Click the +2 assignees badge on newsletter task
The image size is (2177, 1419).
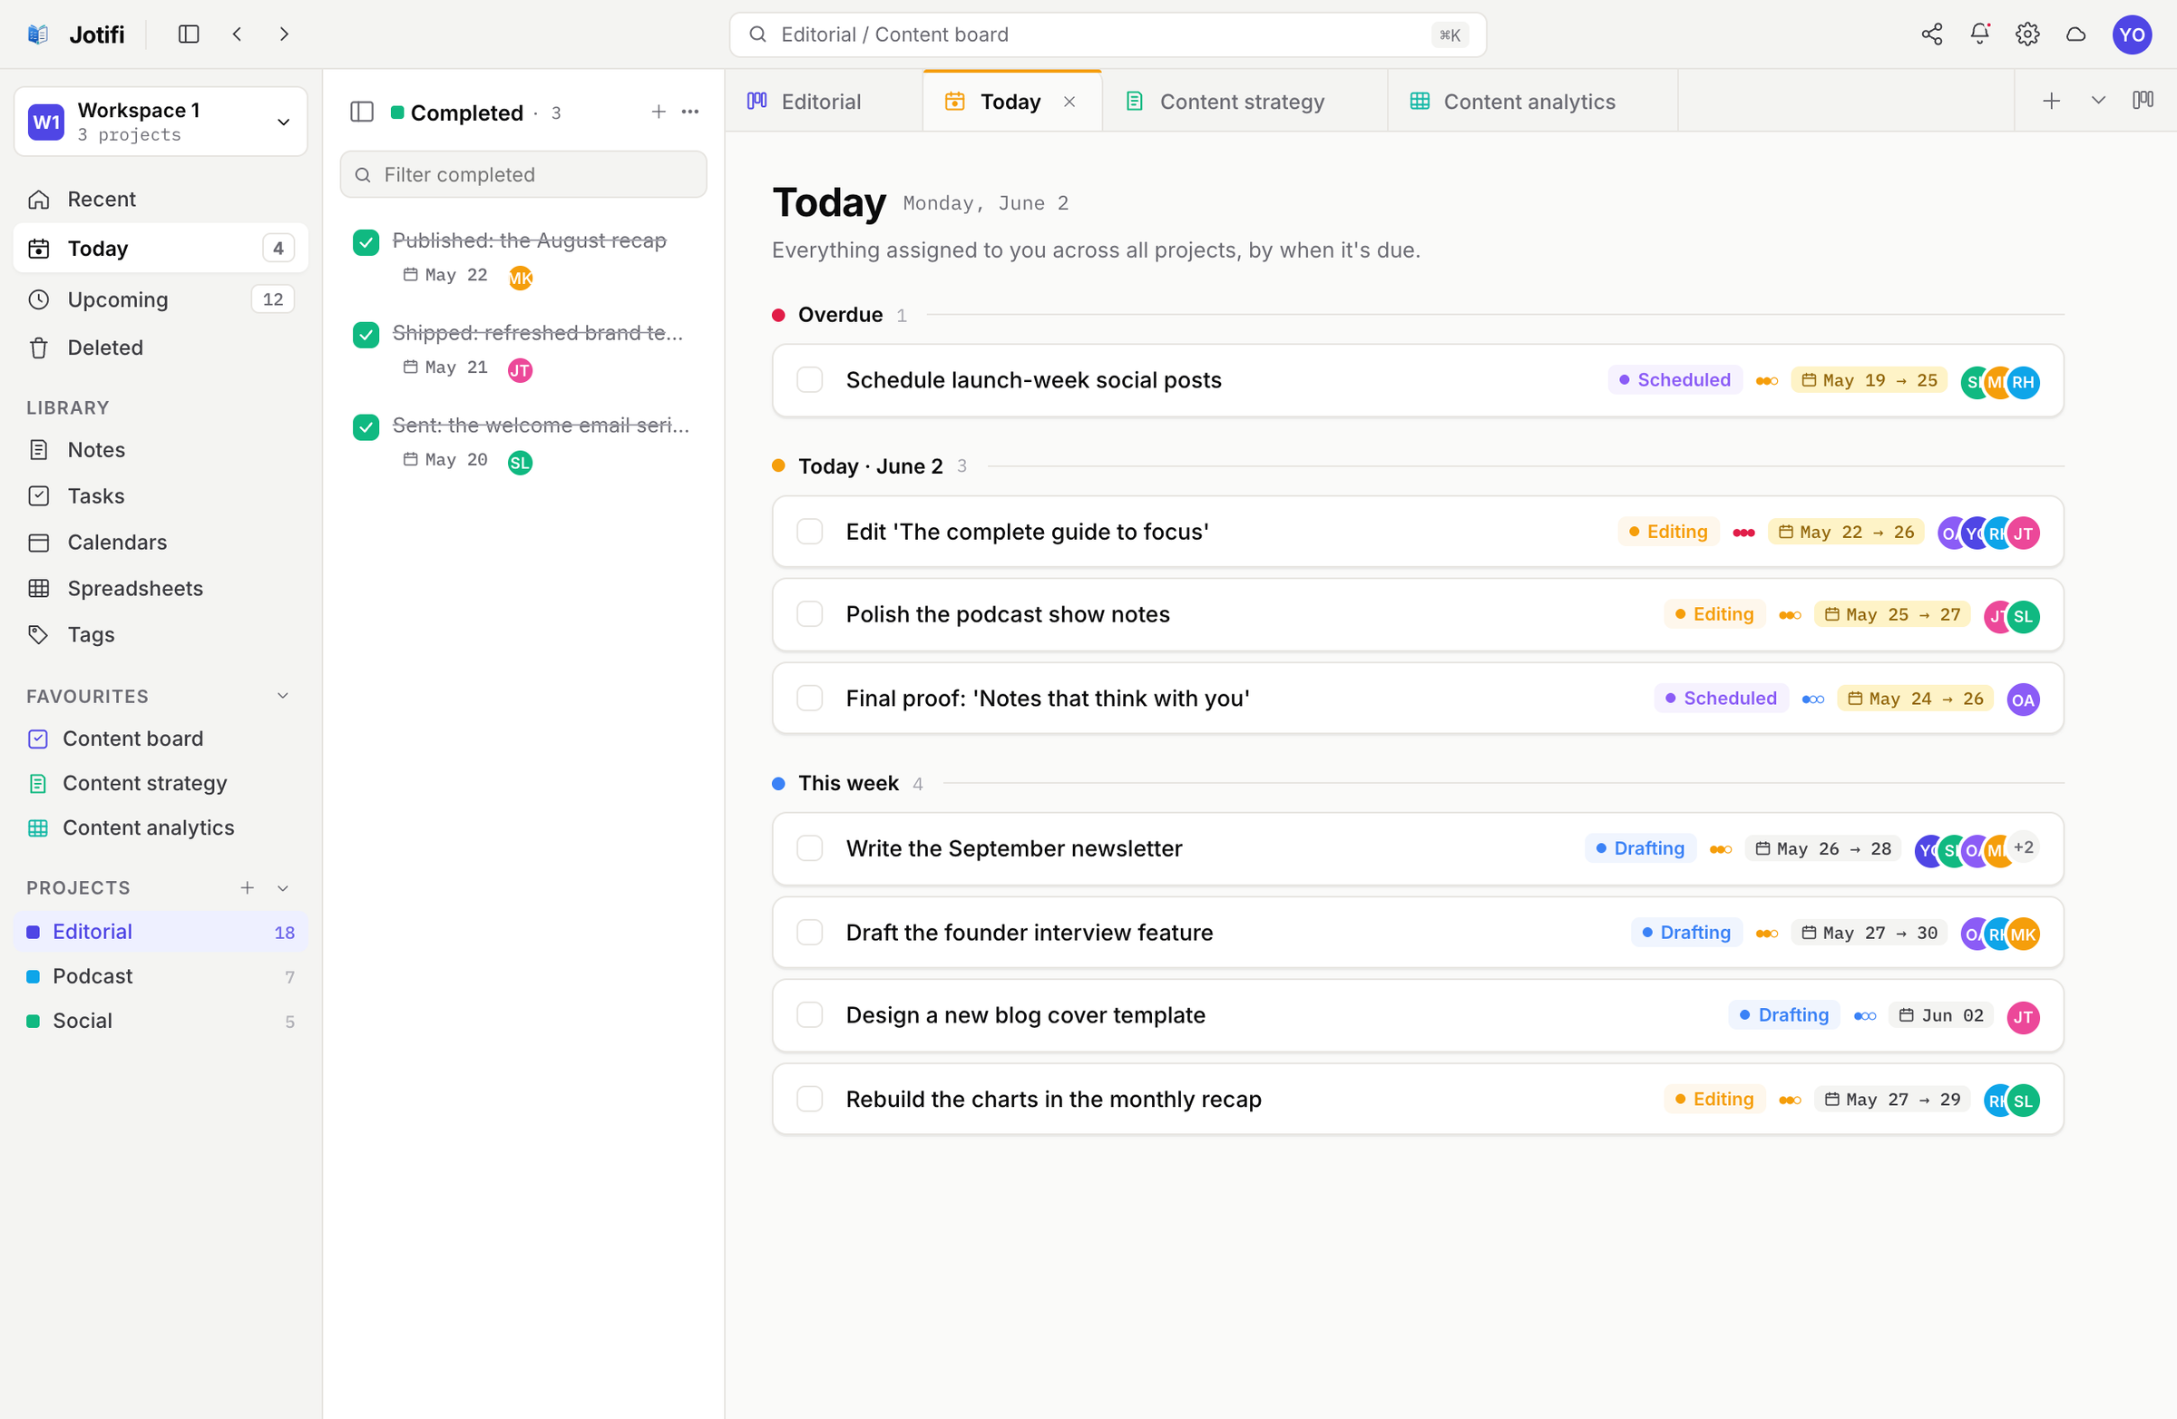2024,848
